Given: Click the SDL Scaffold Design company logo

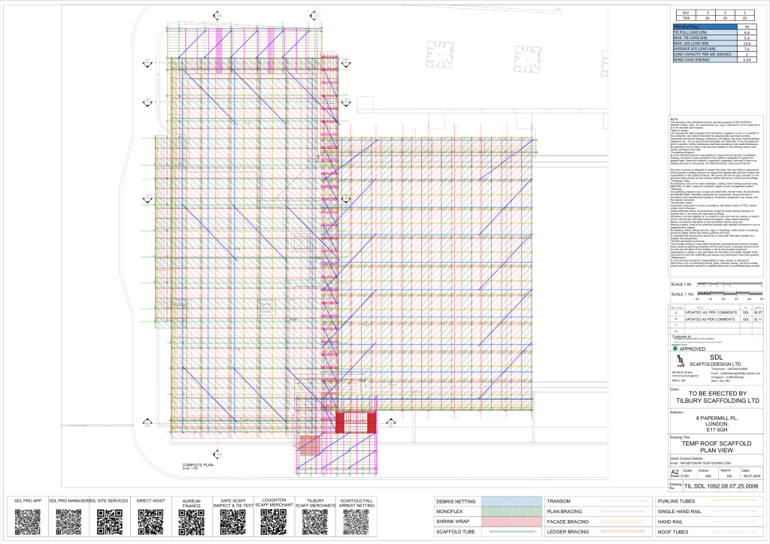Looking at the screenshot, I should click(x=681, y=361).
